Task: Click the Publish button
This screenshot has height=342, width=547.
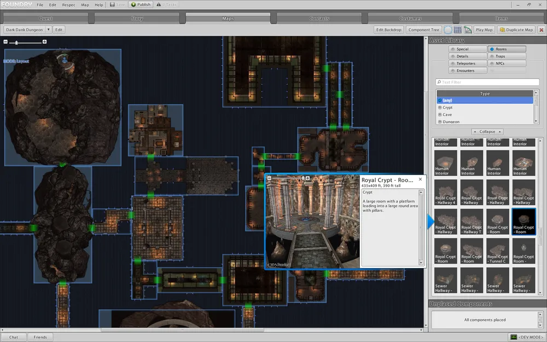Action: click(x=141, y=4)
